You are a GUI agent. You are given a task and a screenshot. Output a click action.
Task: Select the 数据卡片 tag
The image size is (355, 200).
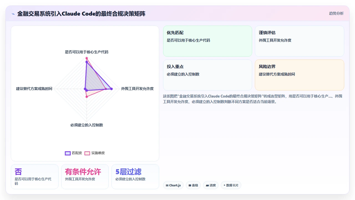(231, 185)
